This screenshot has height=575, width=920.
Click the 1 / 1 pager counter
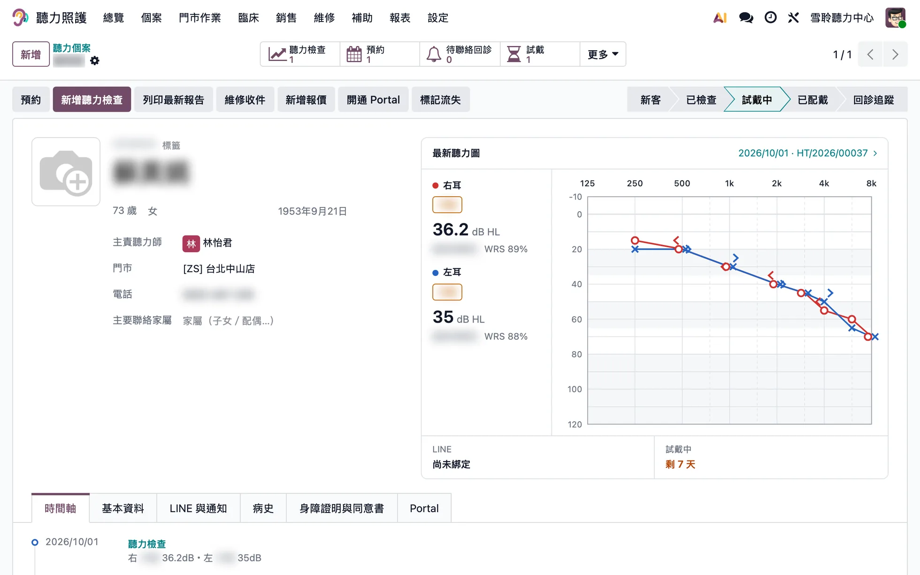click(x=843, y=54)
